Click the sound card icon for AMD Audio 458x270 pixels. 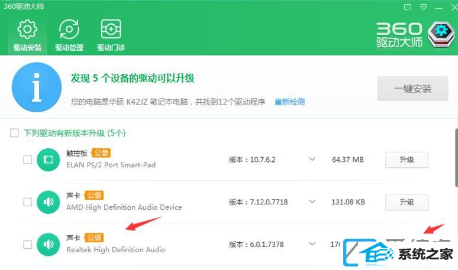[x=48, y=202]
